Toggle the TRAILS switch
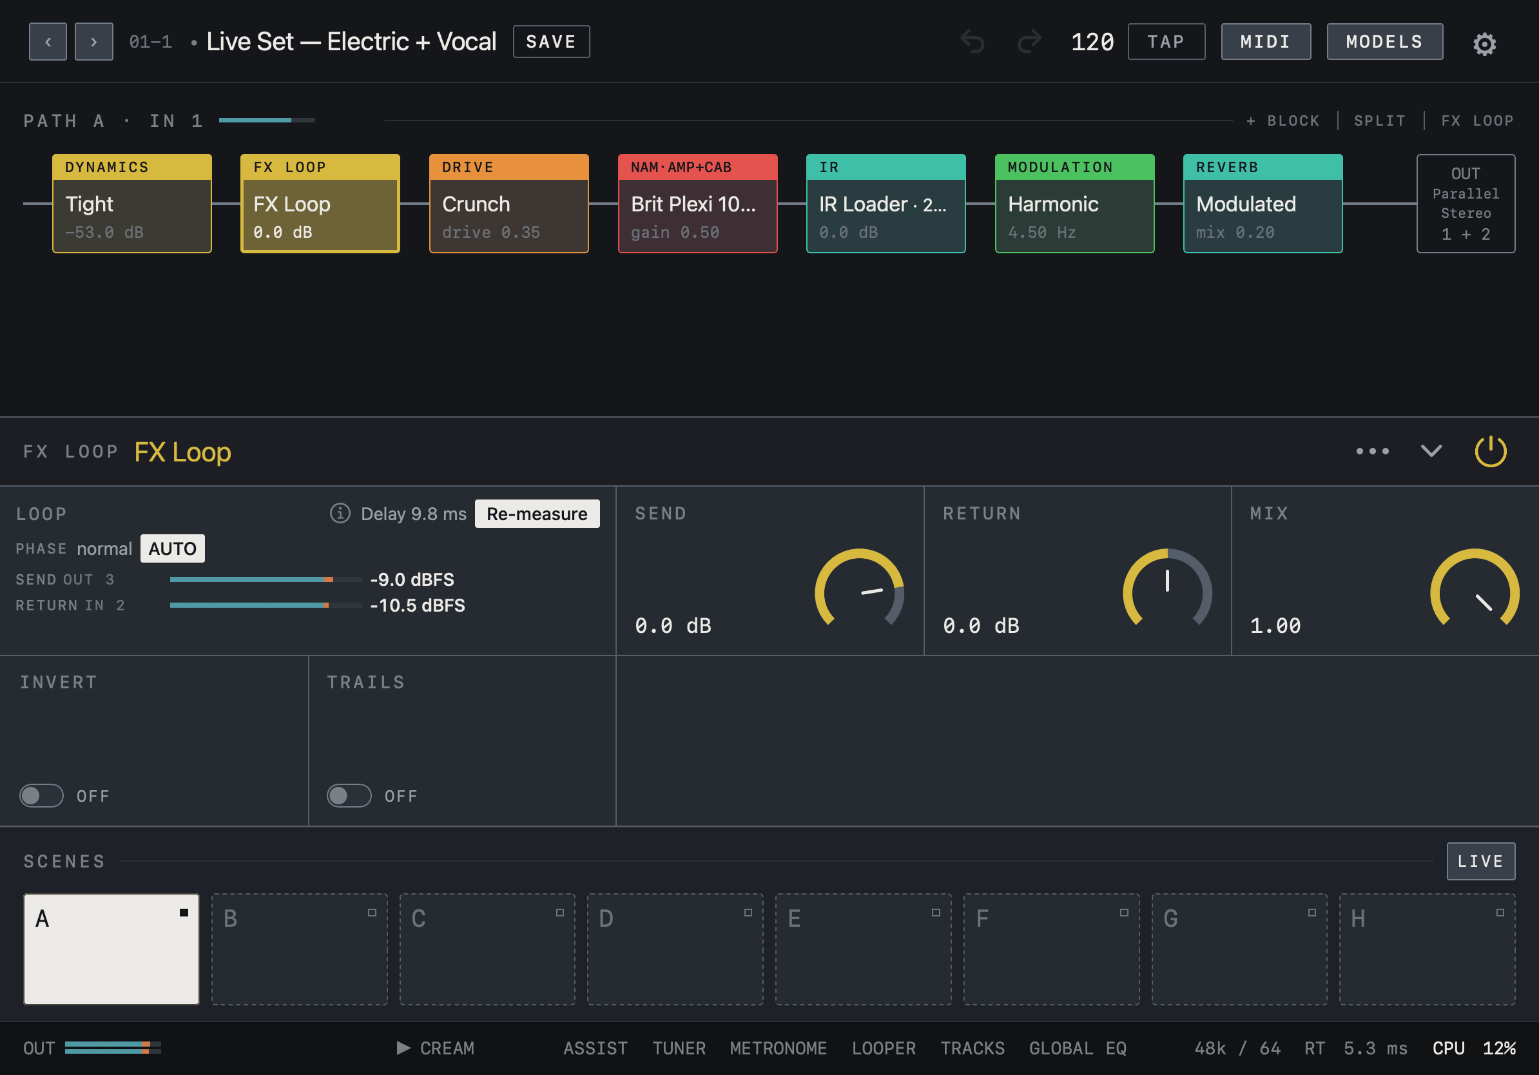 click(x=349, y=795)
